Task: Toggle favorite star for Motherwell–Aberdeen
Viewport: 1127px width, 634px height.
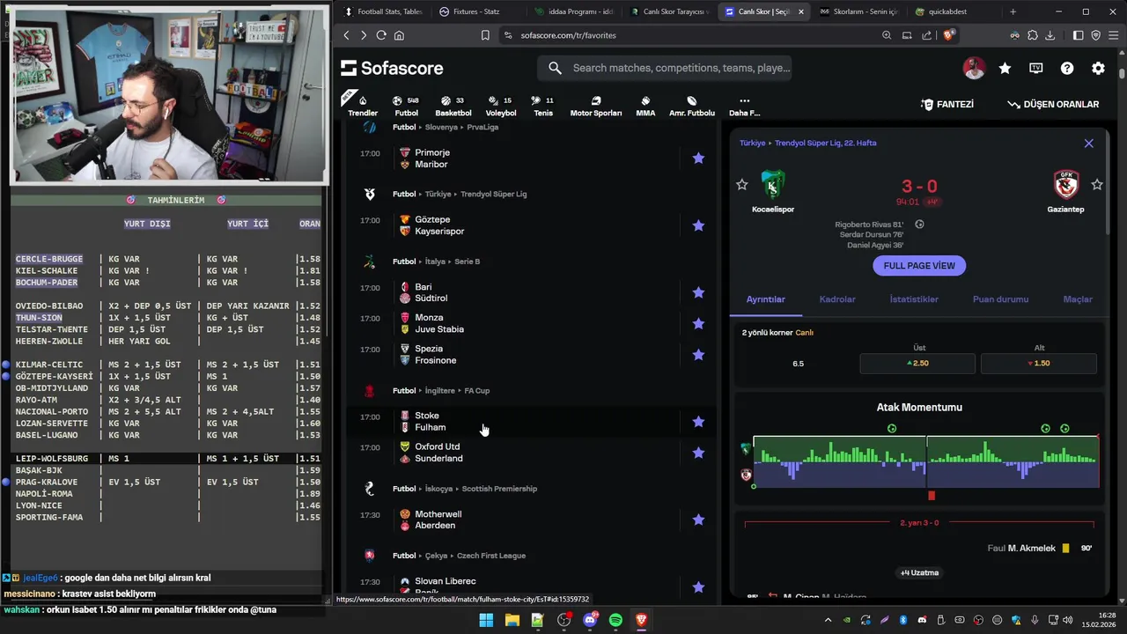Action: click(x=698, y=520)
